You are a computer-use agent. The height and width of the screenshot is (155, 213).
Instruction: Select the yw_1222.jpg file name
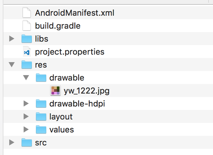pos(86,90)
